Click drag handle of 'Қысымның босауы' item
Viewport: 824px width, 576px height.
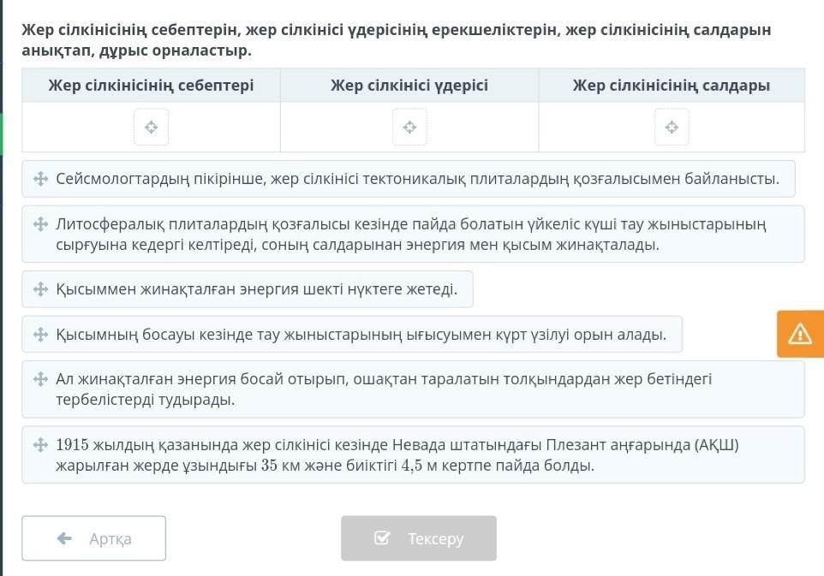[x=40, y=334]
